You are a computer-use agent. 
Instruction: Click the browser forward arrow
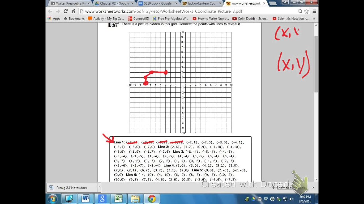58,11
